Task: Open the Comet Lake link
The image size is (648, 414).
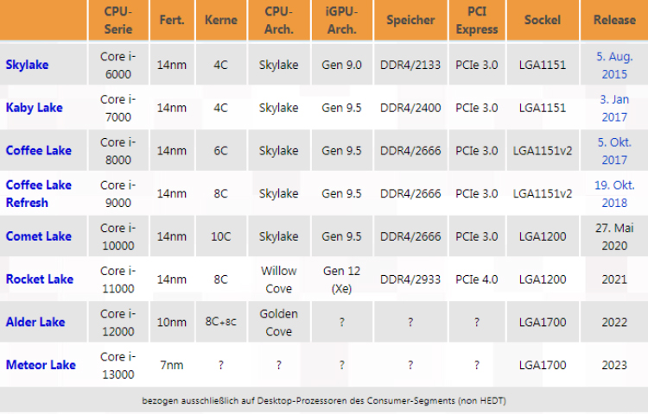Action: 38,236
